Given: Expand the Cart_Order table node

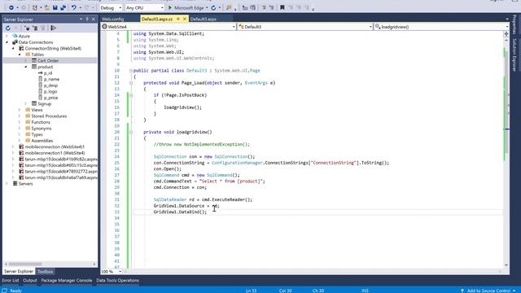Looking at the screenshot, I should (x=26, y=60).
